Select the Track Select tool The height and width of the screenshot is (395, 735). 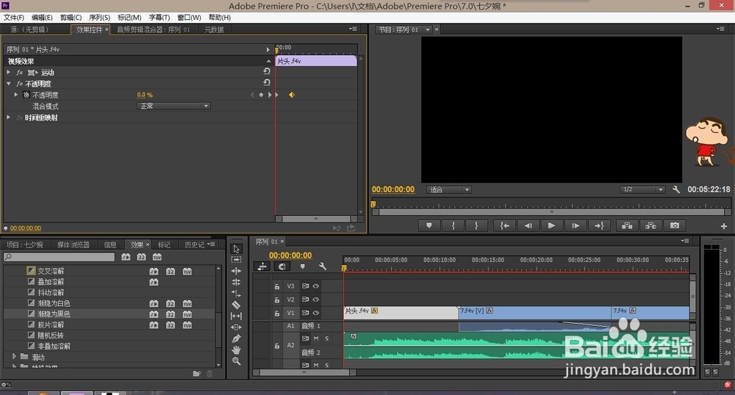[x=236, y=260]
